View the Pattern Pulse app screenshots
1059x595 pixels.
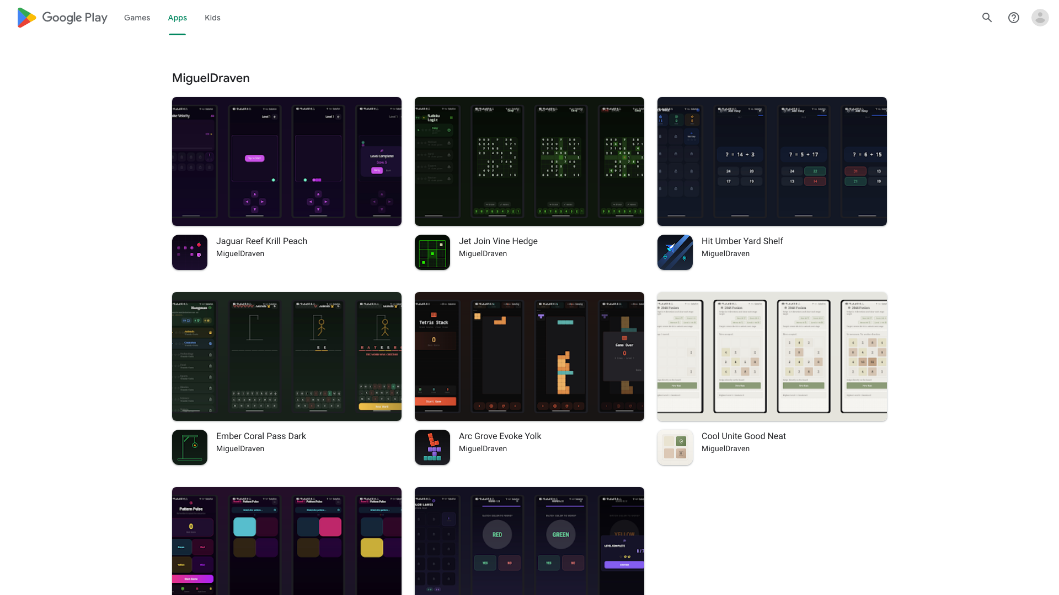(287, 541)
